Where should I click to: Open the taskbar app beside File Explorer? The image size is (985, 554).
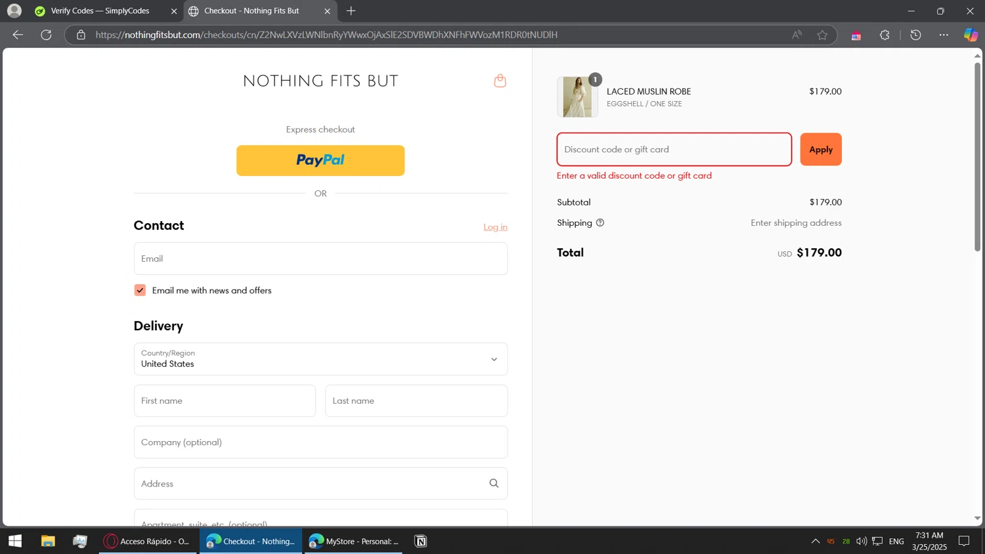(80, 541)
